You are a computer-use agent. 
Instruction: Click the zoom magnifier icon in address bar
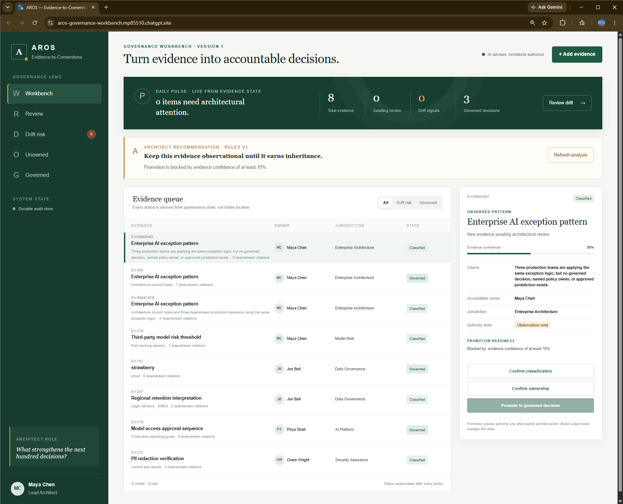click(x=532, y=23)
